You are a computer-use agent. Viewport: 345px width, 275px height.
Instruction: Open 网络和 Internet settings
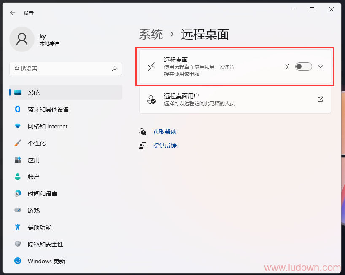click(66, 126)
